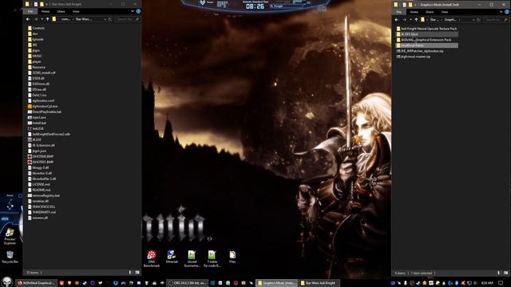Open Home tab in Graphics Mods window
Screen dimensions: 511x287
click(414, 12)
